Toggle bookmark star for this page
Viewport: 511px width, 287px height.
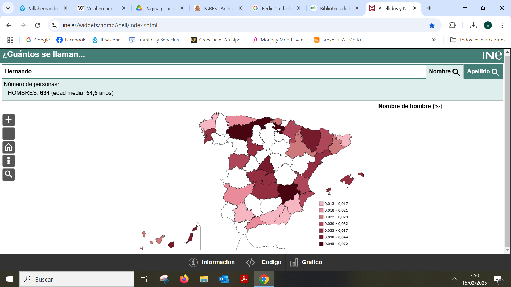[x=432, y=25]
